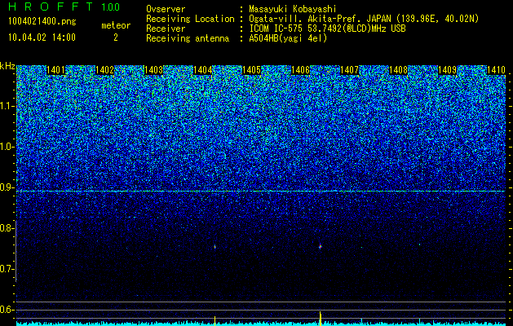Click the 1410 time marker

pyautogui.click(x=496, y=70)
